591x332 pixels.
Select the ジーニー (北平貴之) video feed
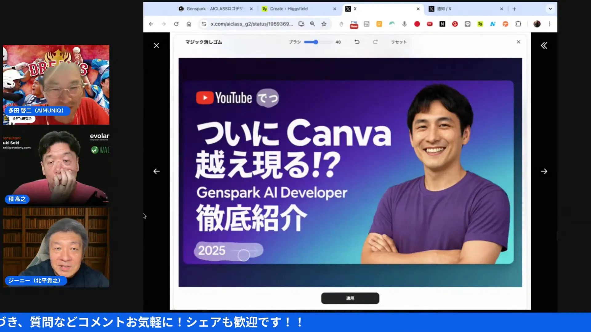point(56,247)
